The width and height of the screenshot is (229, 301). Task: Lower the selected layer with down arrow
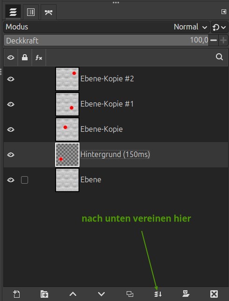101,294
